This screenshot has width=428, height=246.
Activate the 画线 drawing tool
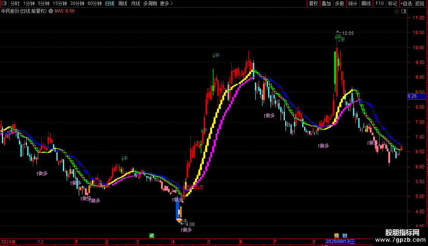click(366, 3)
